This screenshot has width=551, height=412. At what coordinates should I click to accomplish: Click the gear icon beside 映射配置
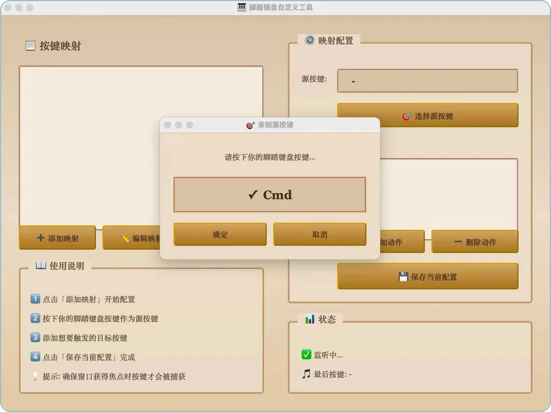click(x=310, y=40)
